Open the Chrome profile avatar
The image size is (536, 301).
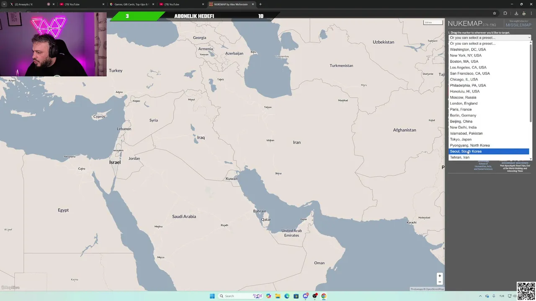coord(523,13)
